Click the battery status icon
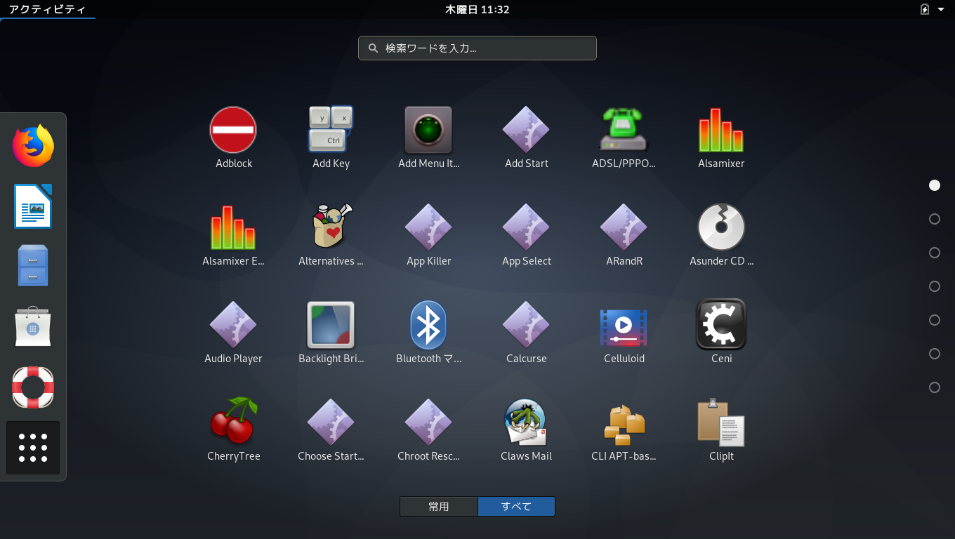The width and height of the screenshot is (955, 539). click(x=925, y=9)
